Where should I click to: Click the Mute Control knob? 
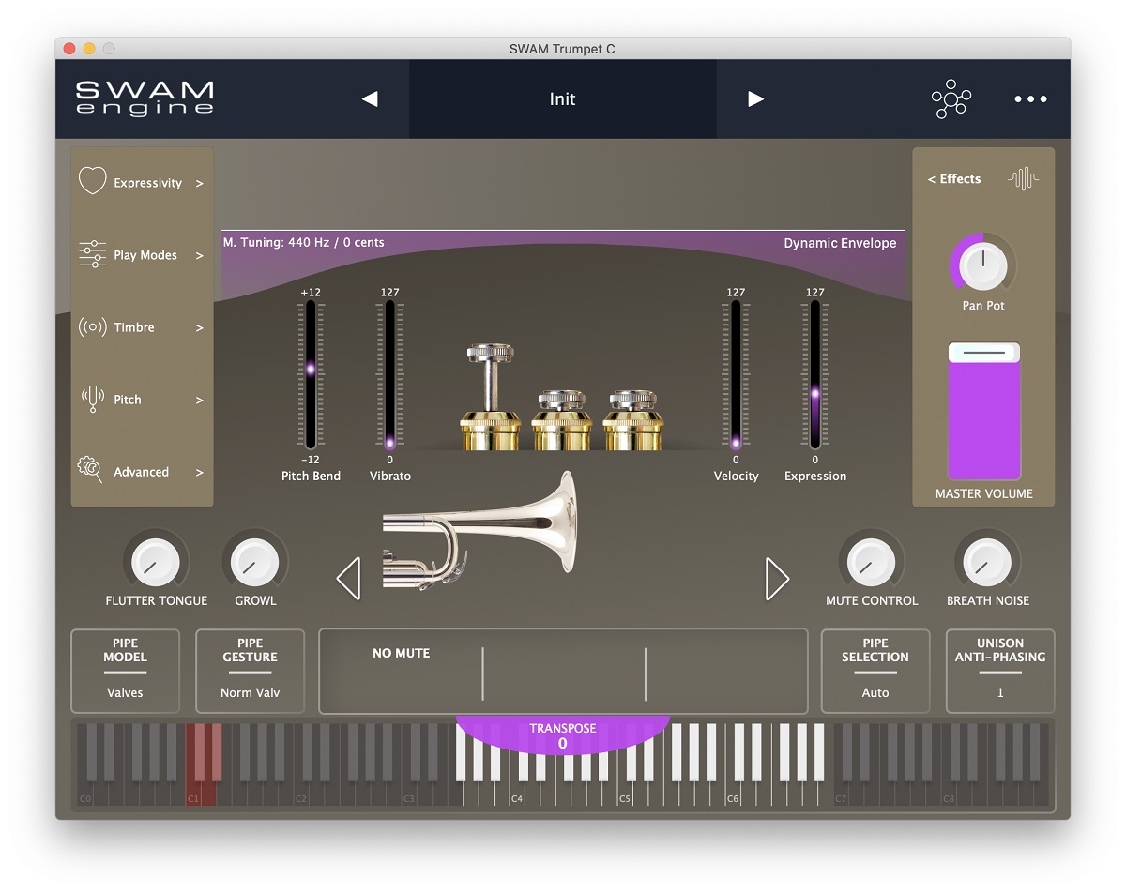872,562
